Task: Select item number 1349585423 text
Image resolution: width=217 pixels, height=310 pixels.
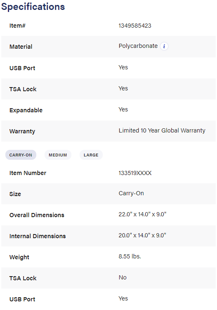Action: tap(135, 26)
